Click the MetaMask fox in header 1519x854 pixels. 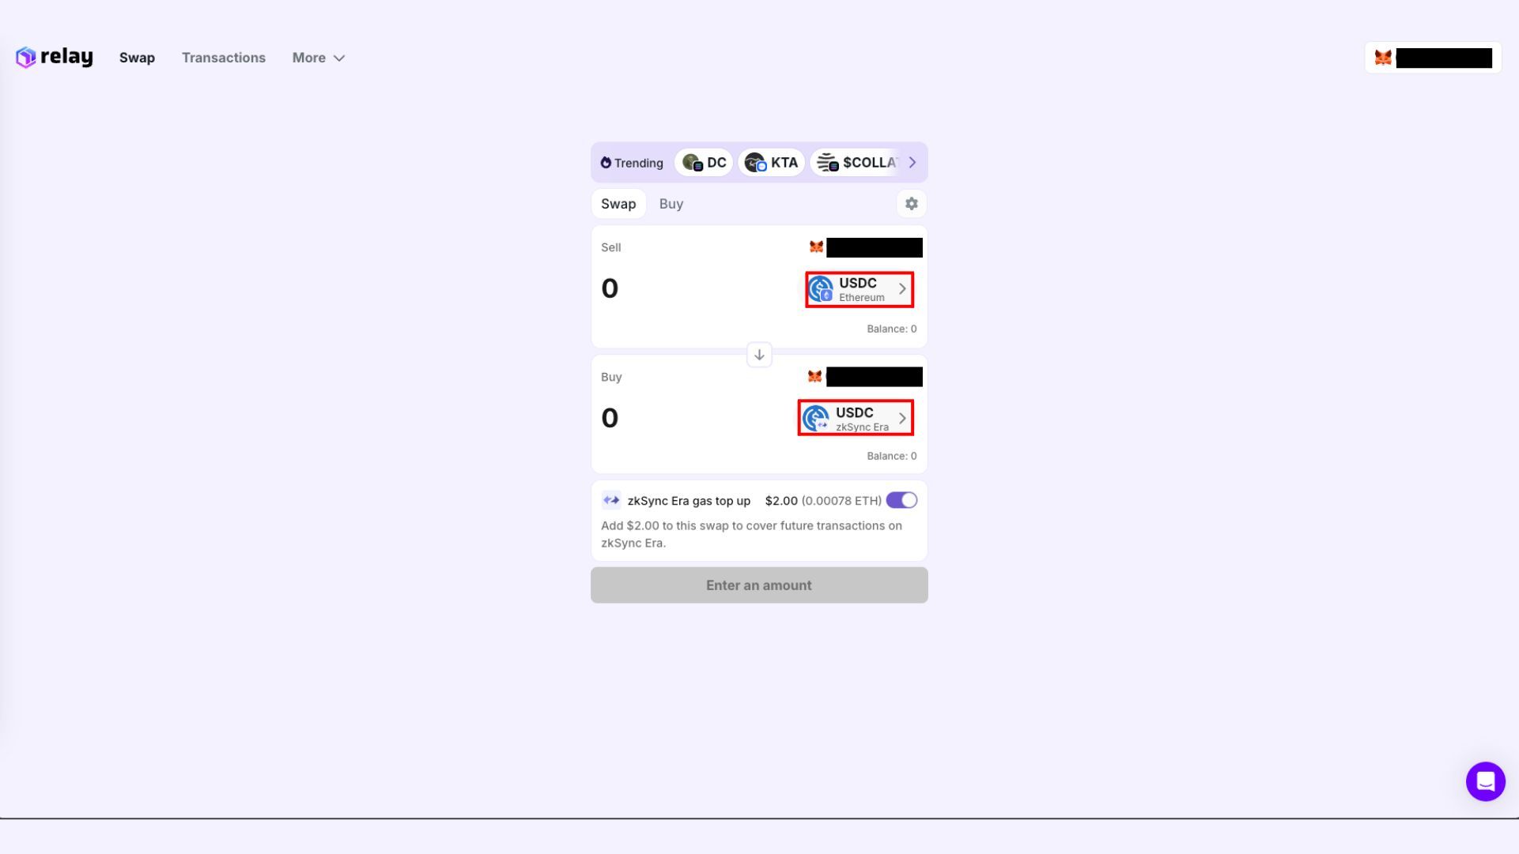coord(1383,58)
